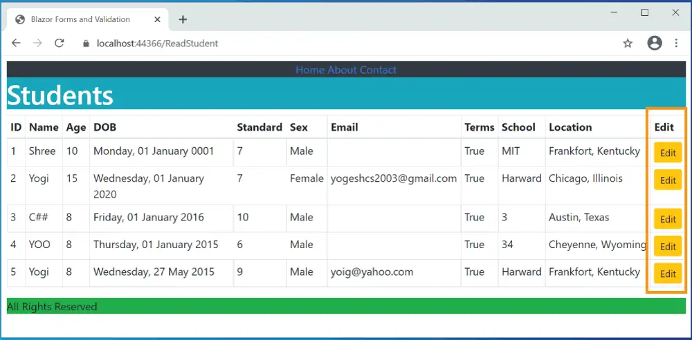Click Edit for student YOO
The image size is (692, 340).
pyautogui.click(x=668, y=246)
